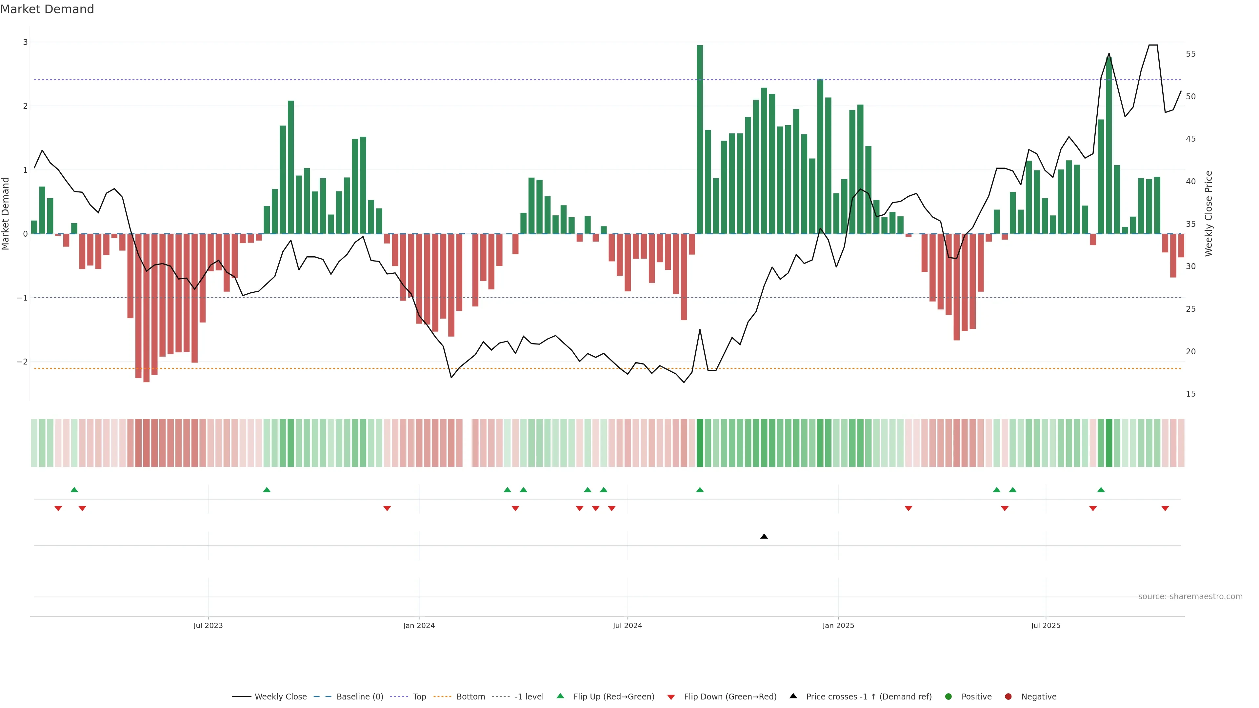Click the green Positive legend dot
Viewport: 1259px width, 708px height.
click(949, 697)
